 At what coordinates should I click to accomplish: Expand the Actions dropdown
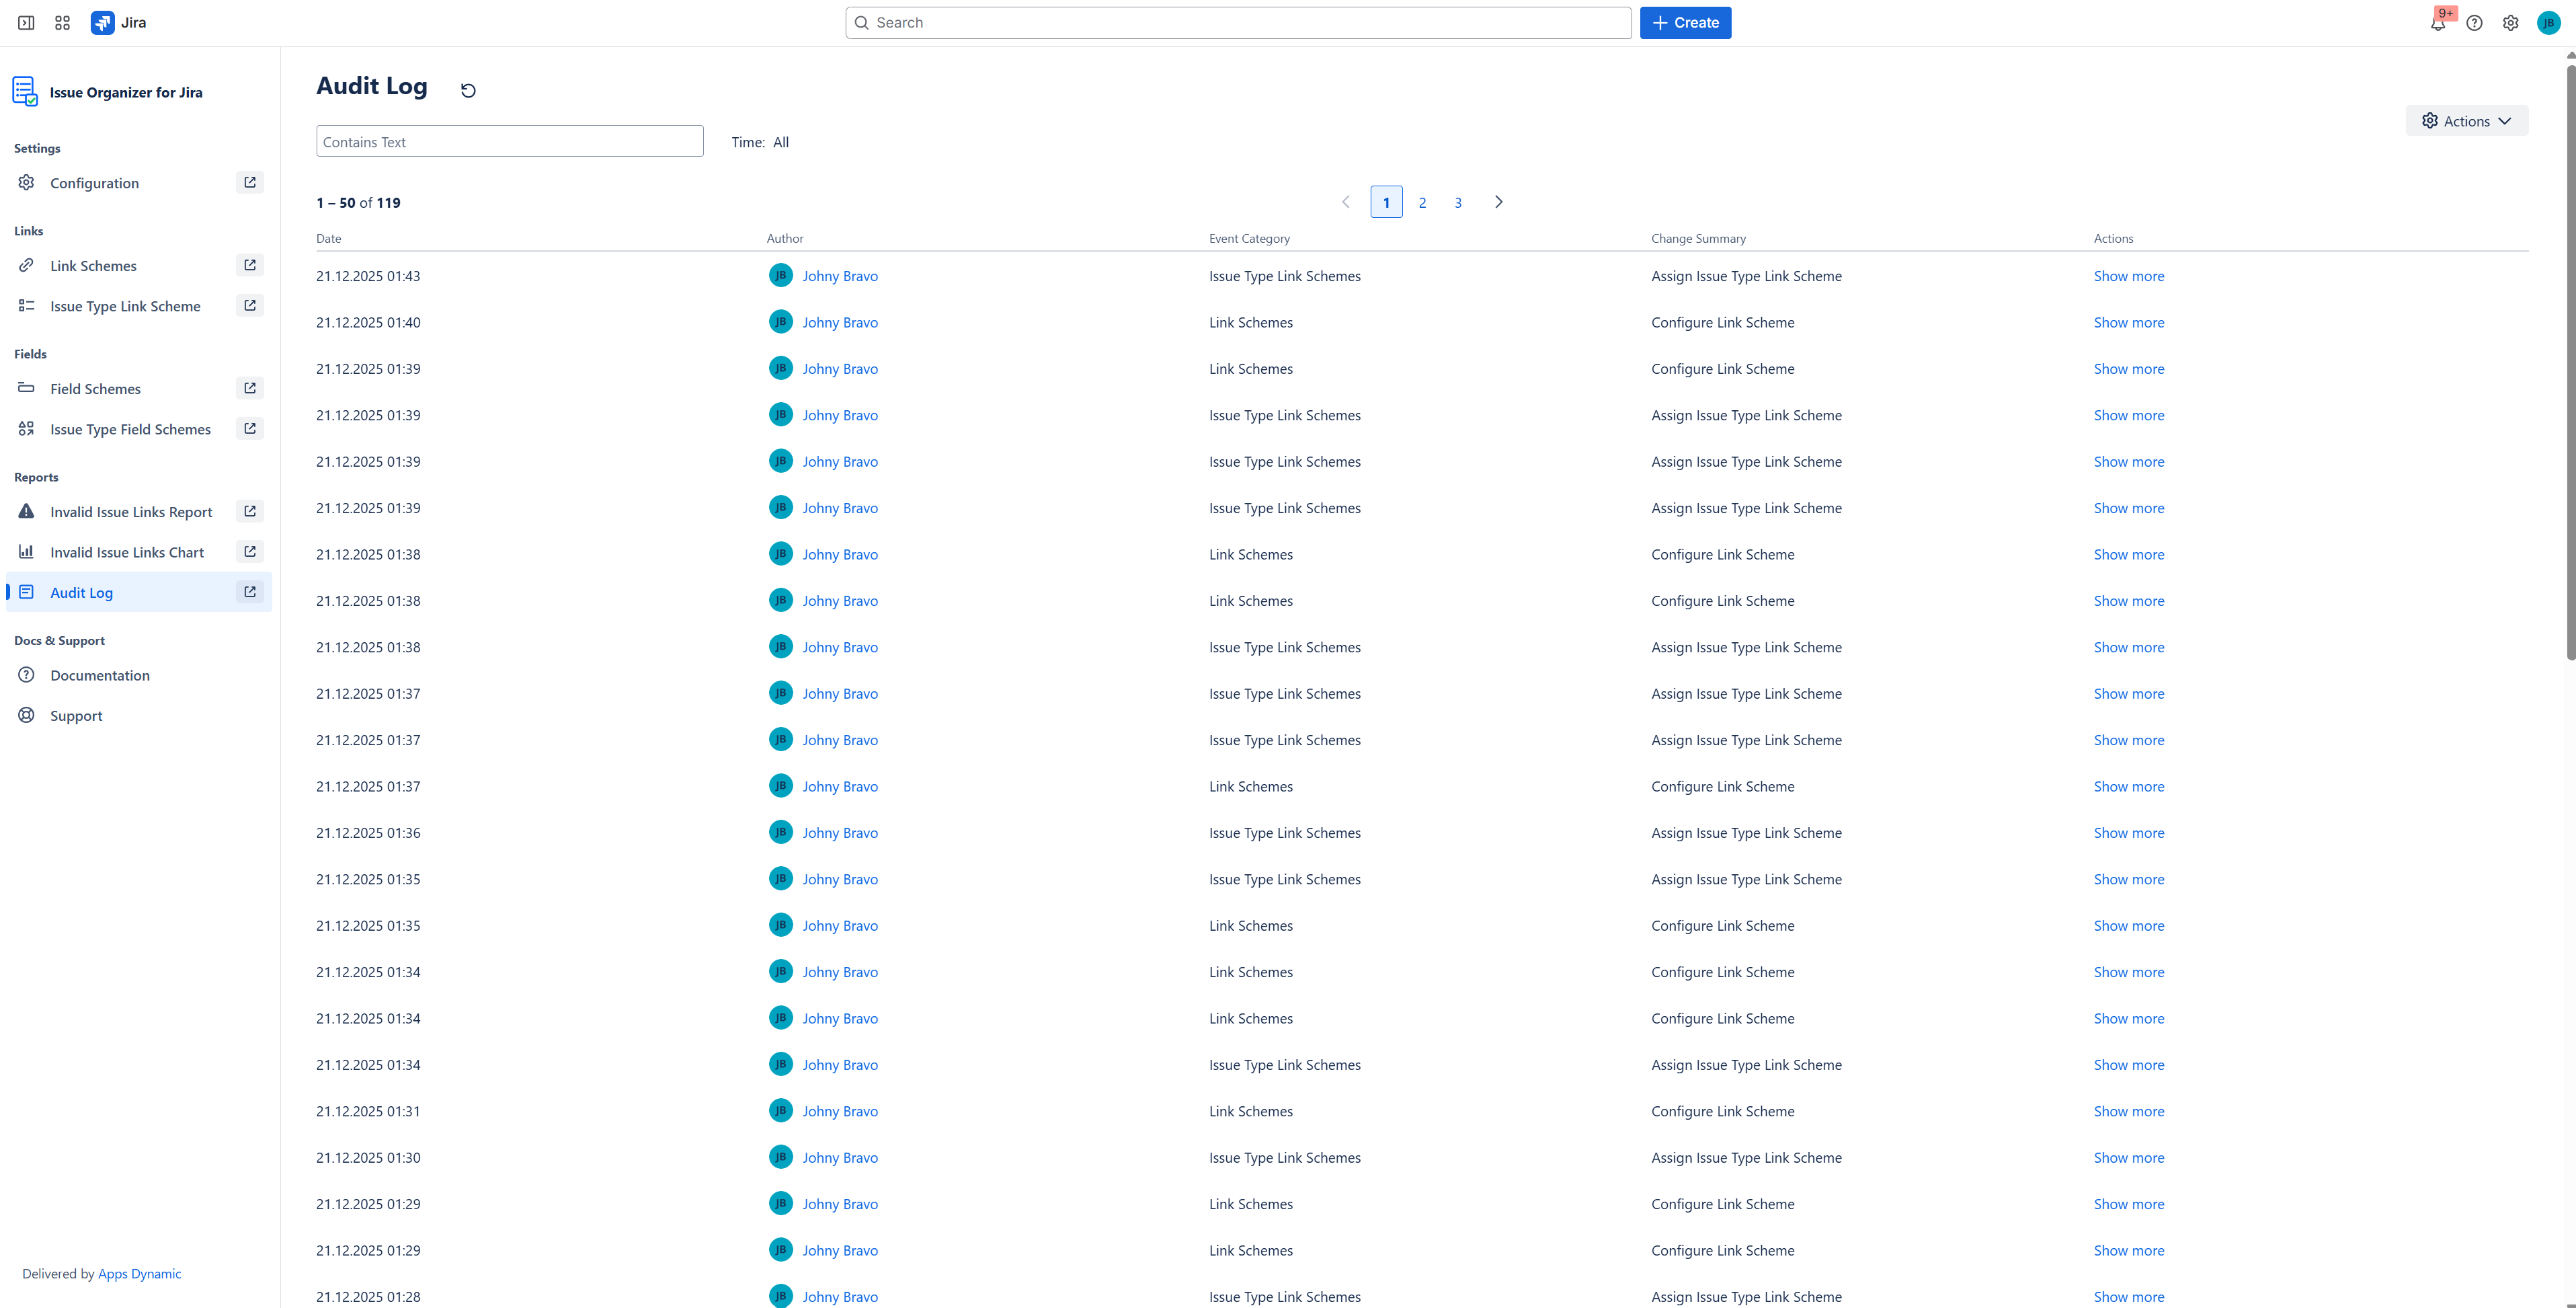(2466, 121)
